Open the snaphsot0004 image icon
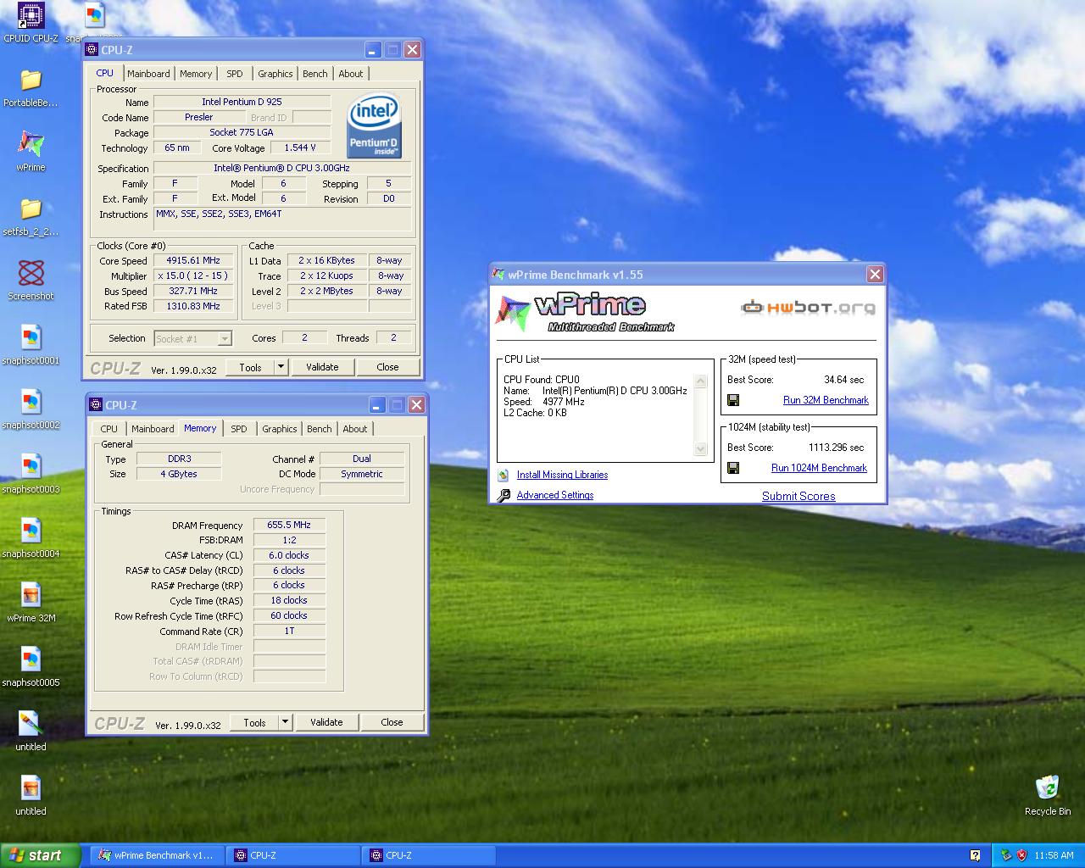Screen dimensions: 1085x868 [31, 531]
